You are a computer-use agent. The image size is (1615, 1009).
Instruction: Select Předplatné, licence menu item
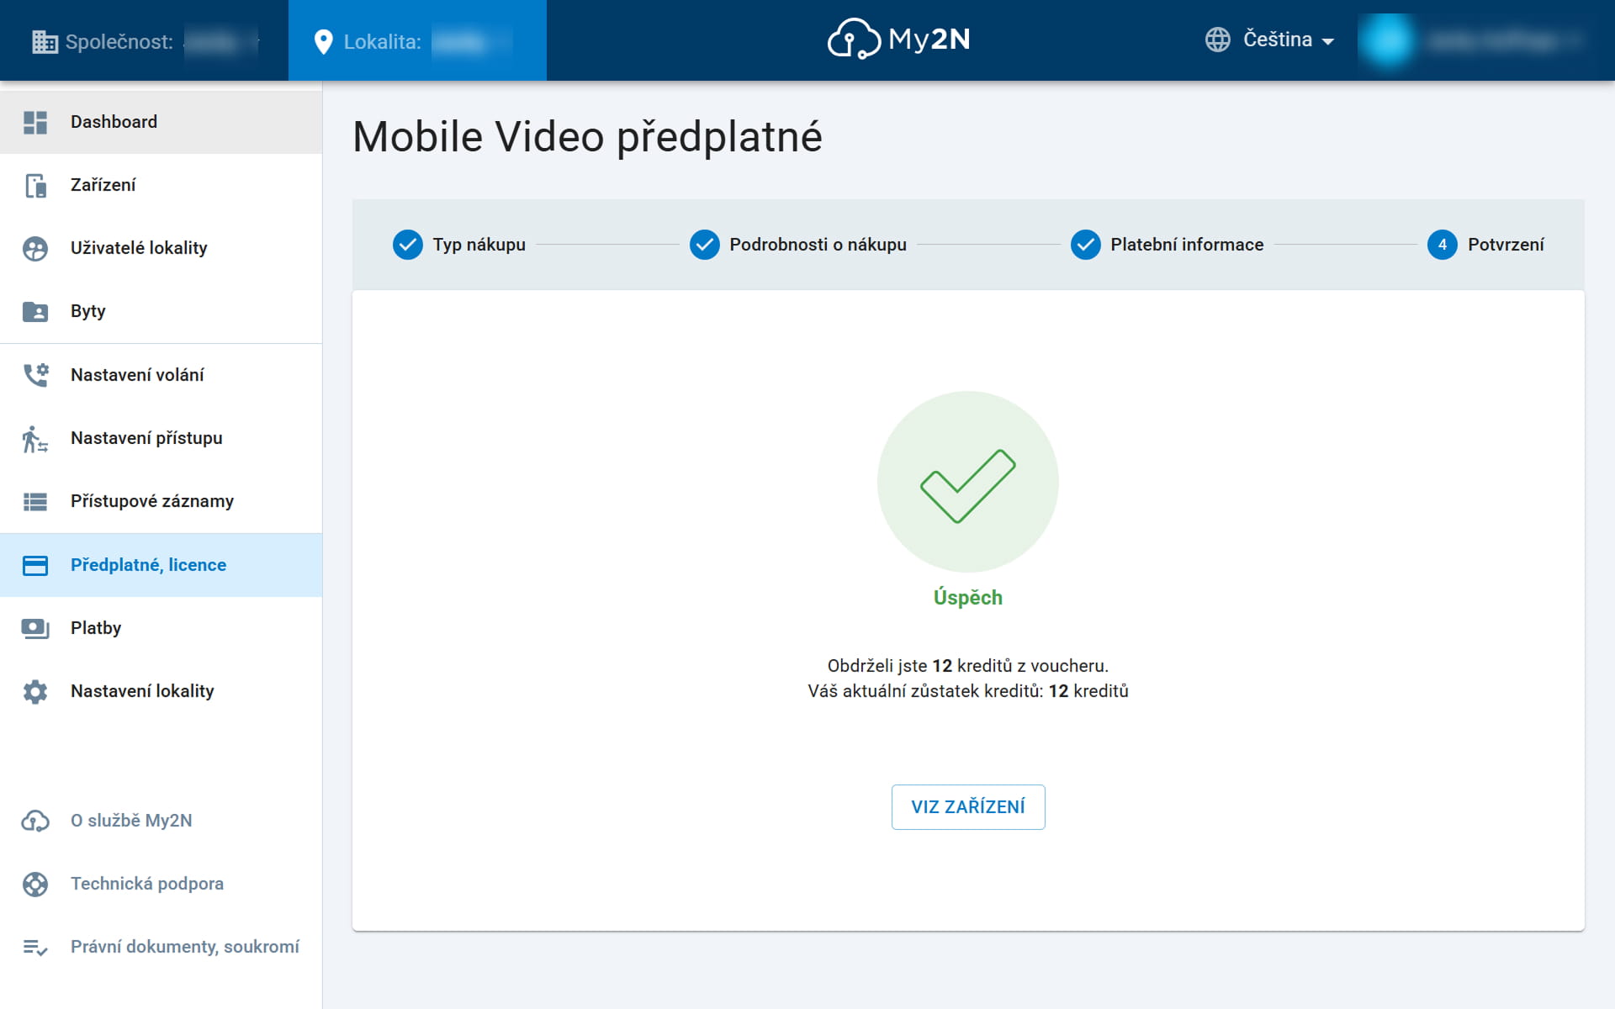coord(161,565)
